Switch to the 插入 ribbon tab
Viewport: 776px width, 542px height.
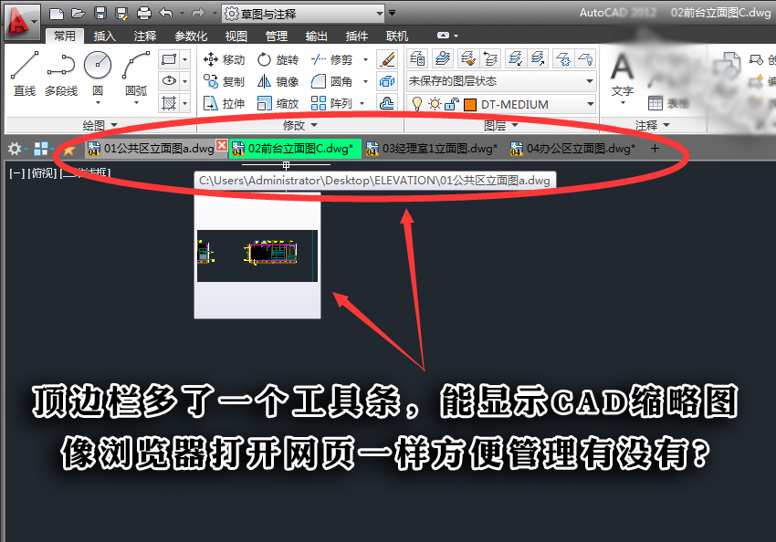click(x=105, y=36)
